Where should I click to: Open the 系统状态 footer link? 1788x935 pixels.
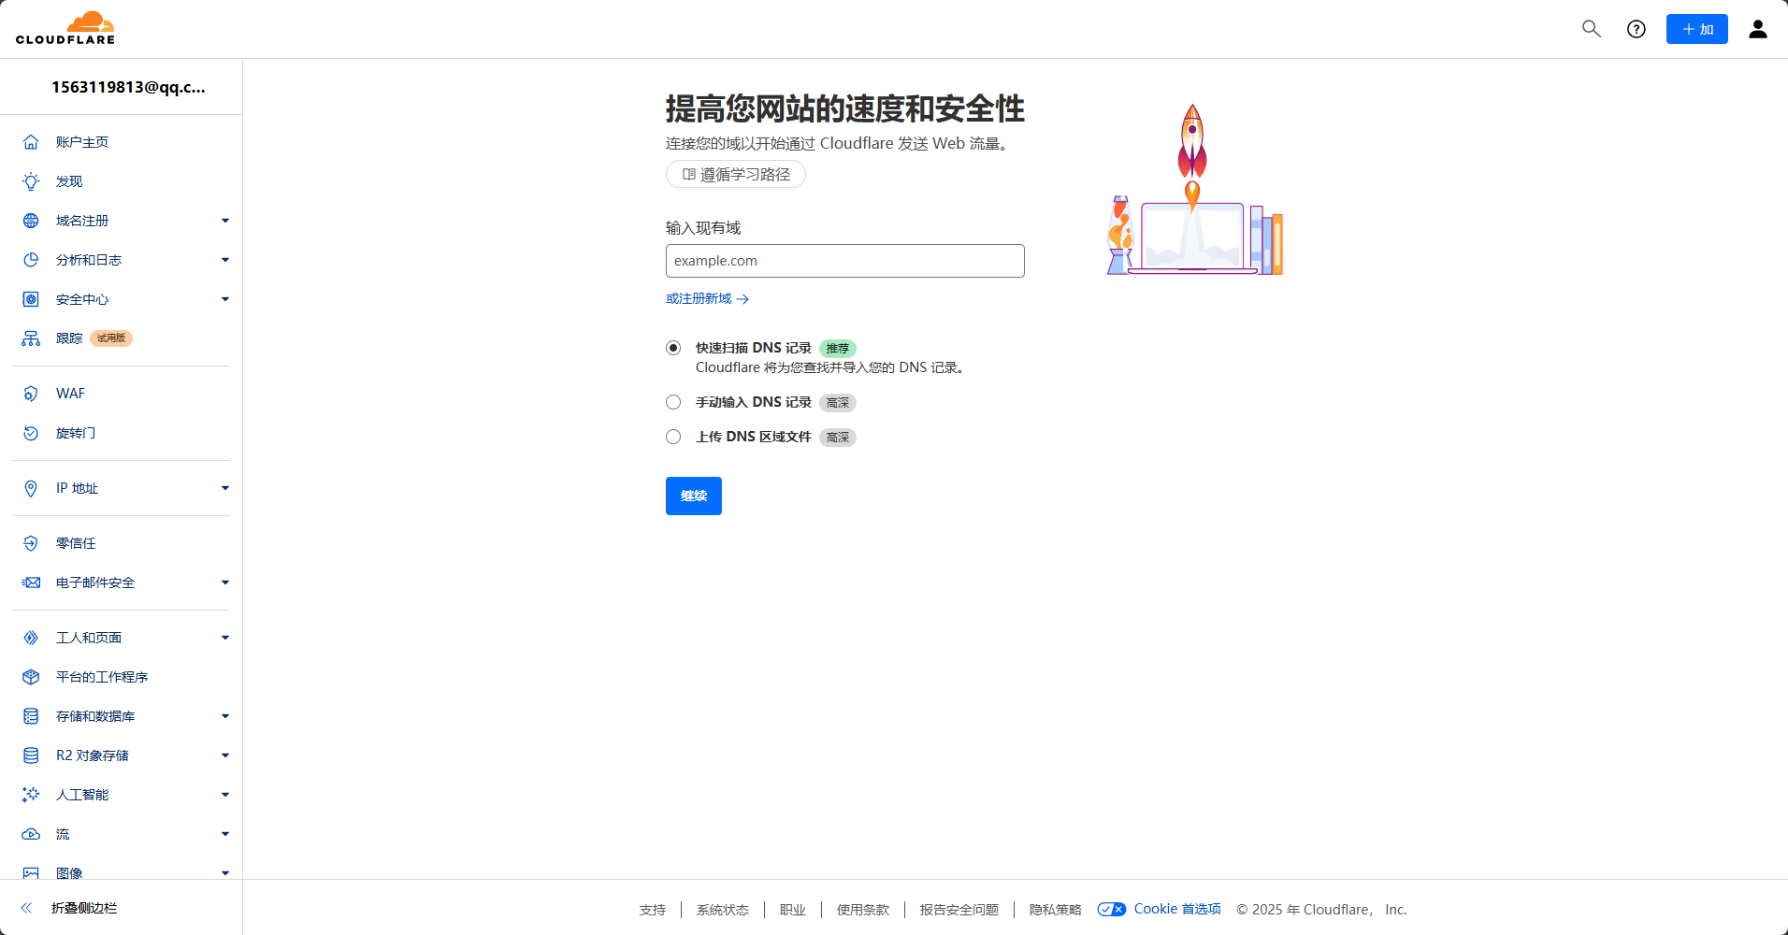coord(723,910)
